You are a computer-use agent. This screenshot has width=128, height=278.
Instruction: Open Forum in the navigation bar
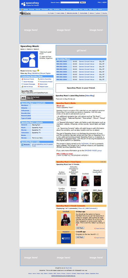click(x=63, y=9)
